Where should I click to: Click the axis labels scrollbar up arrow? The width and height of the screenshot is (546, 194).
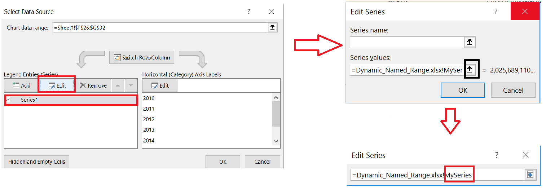pos(276,98)
